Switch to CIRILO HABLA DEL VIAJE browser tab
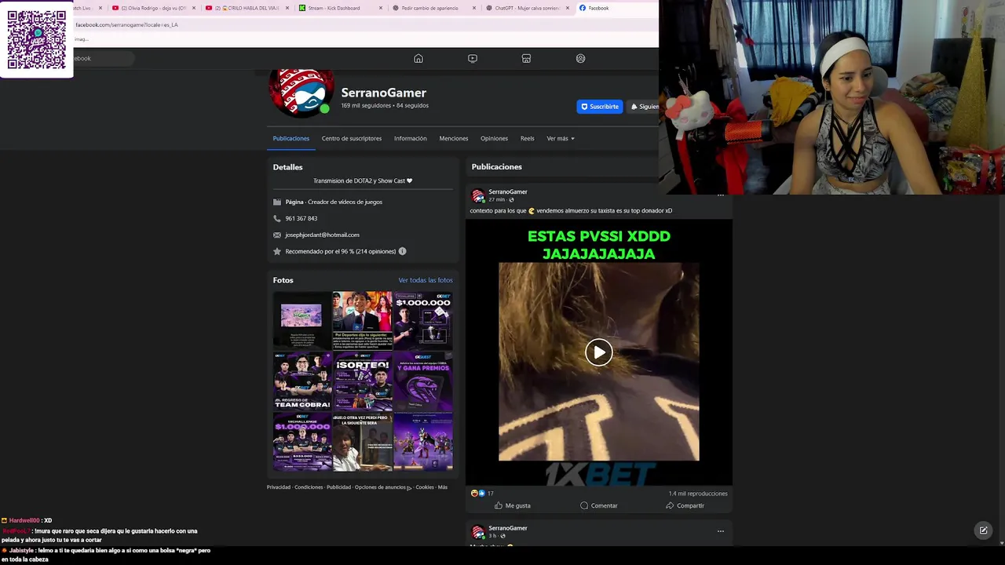Screen dimensions: 1005x565 click(246, 8)
